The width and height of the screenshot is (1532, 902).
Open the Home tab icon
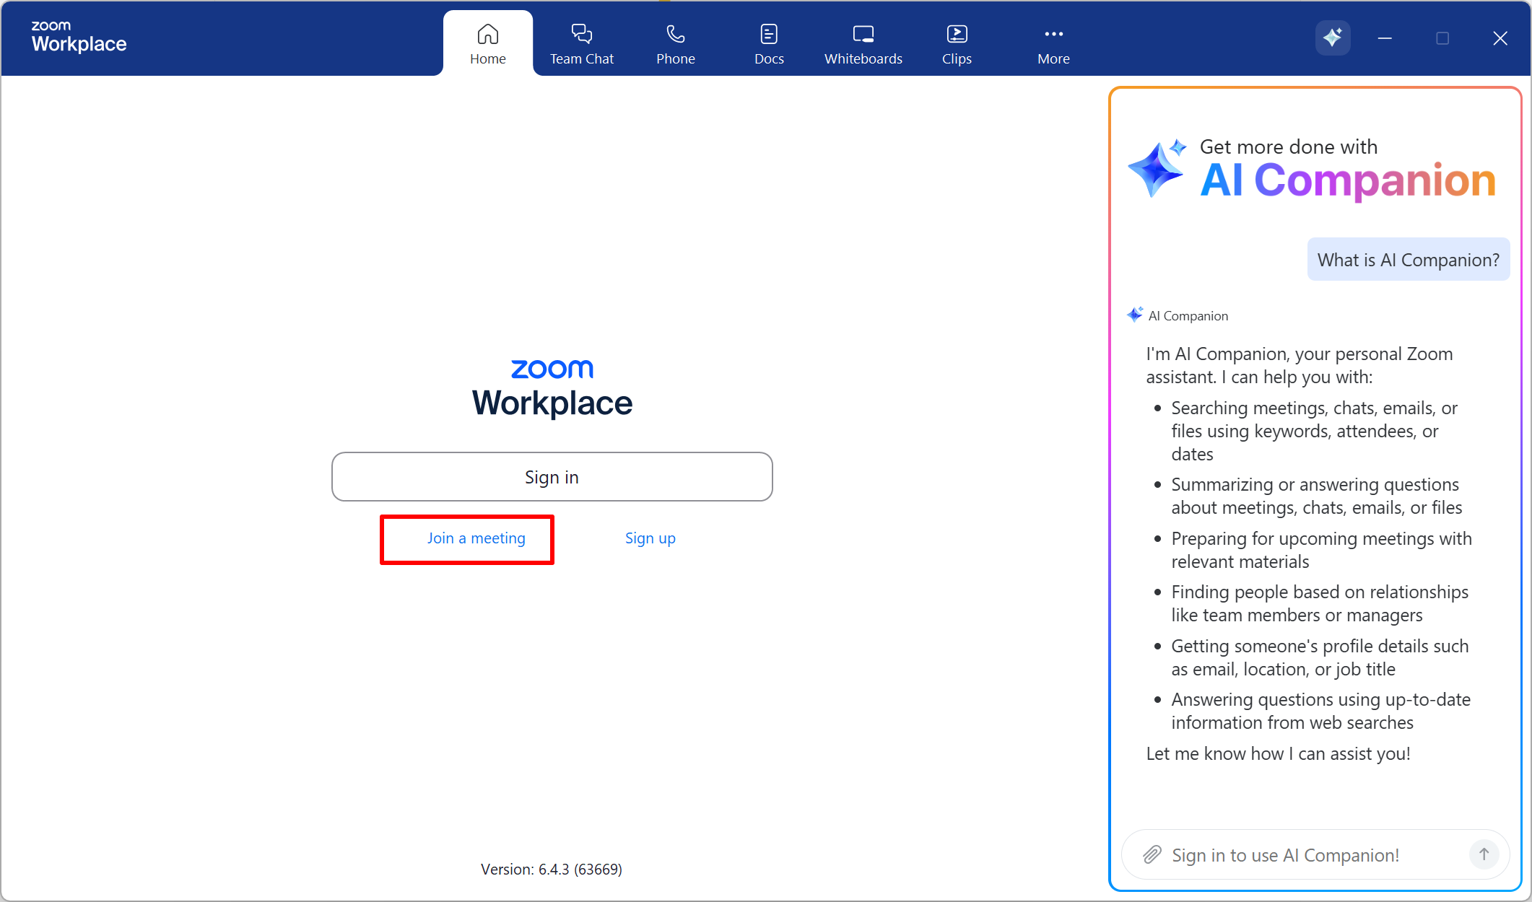[487, 34]
